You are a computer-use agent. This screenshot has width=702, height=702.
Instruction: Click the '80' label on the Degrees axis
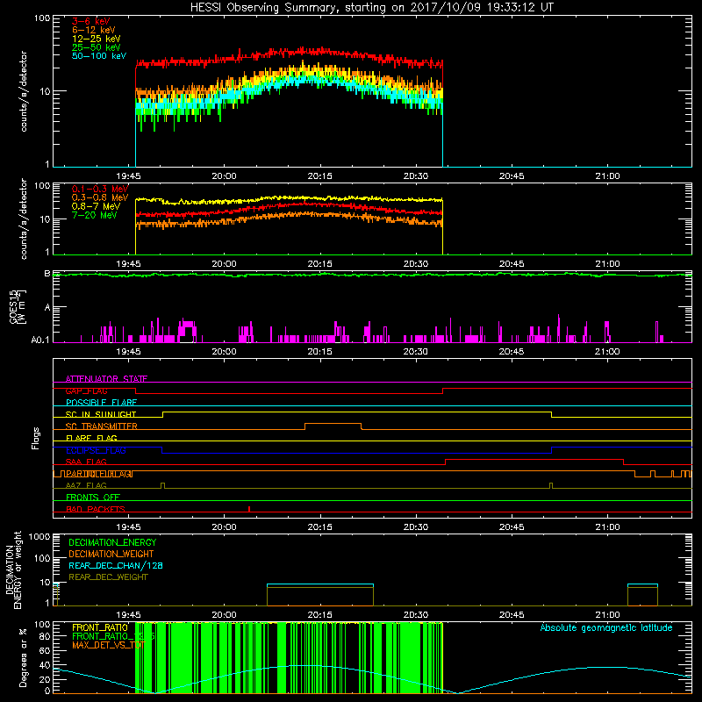coord(45,635)
